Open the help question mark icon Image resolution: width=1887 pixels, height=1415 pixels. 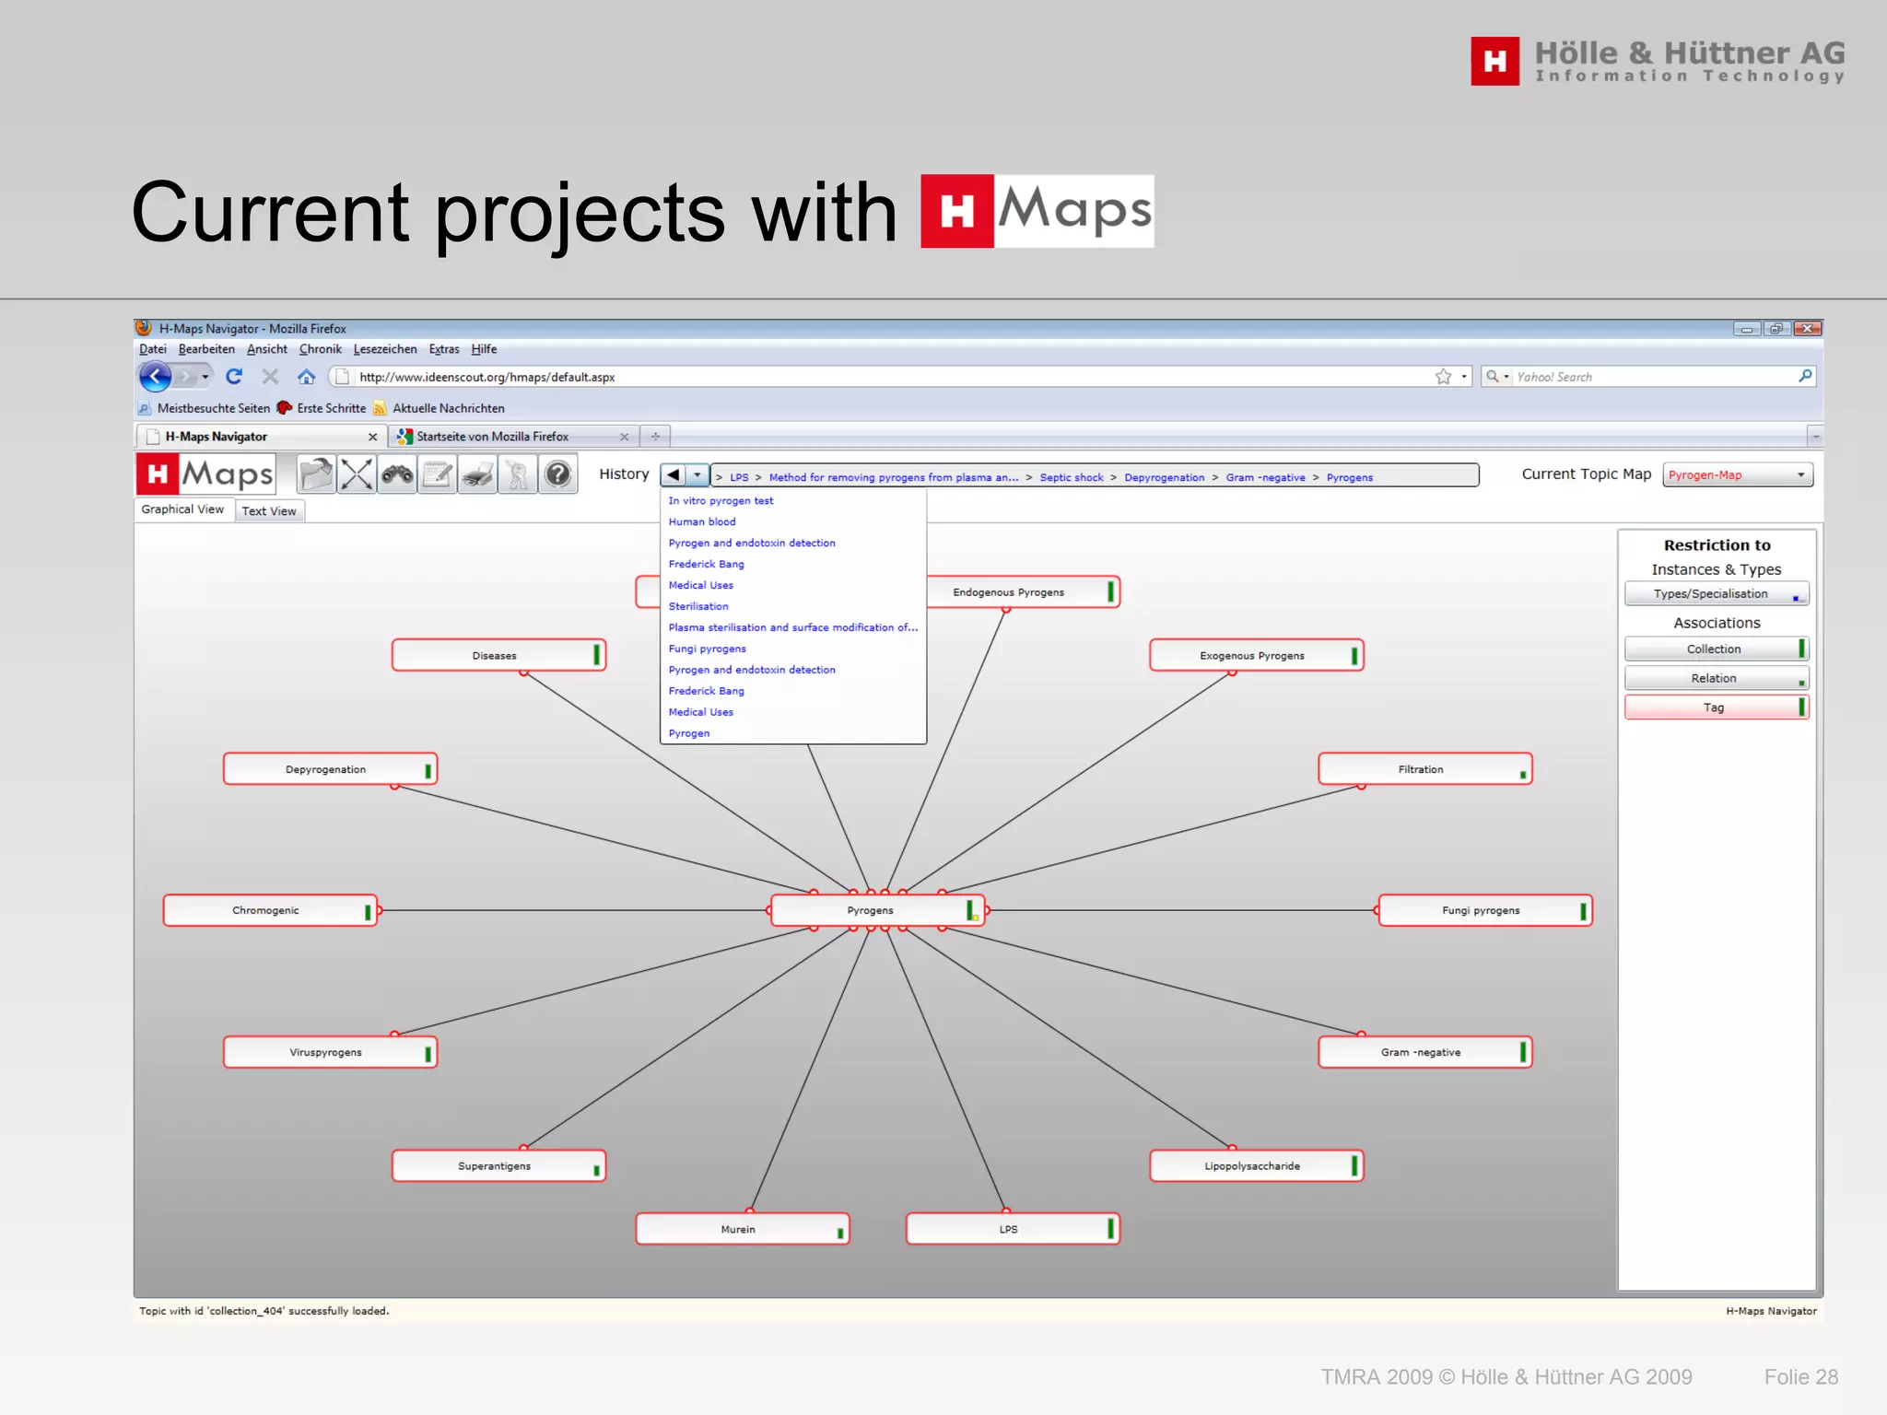click(x=557, y=475)
